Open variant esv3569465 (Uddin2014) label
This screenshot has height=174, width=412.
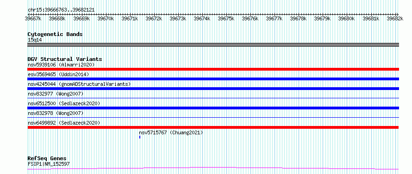pos(58,74)
